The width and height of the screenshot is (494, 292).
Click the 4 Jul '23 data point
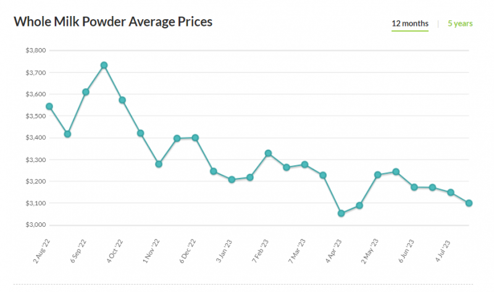coord(451,192)
